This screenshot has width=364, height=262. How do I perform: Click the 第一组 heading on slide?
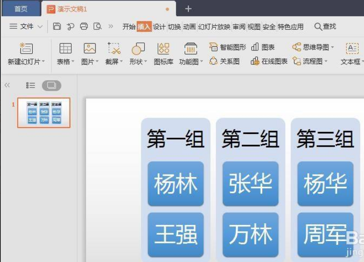176,139
